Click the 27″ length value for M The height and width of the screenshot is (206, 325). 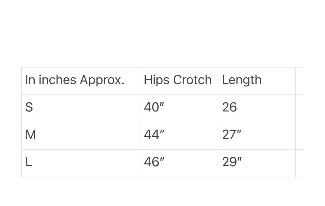(x=232, y=135)
